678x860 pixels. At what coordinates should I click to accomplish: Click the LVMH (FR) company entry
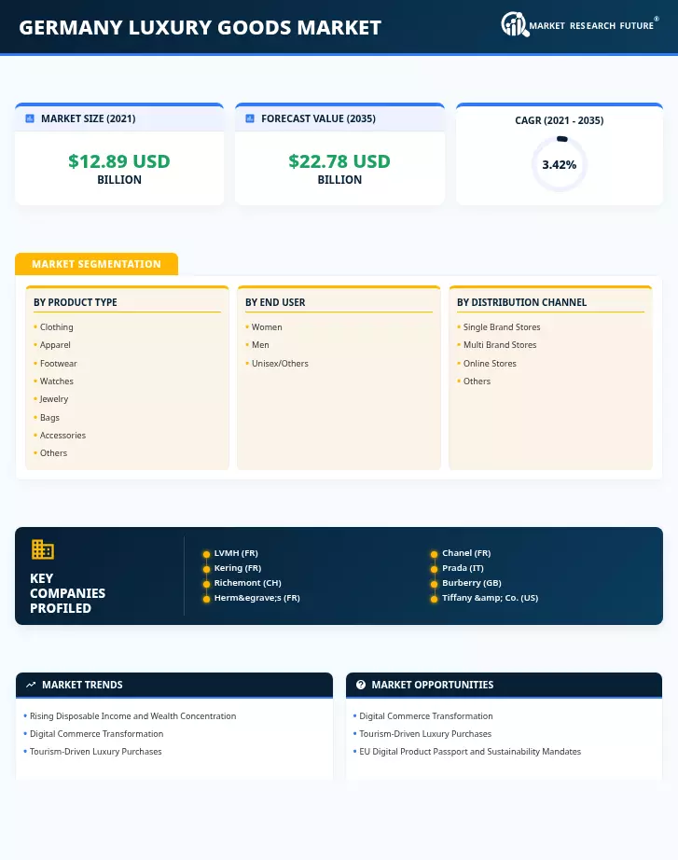pyautogui.click(x=236, y=553)
